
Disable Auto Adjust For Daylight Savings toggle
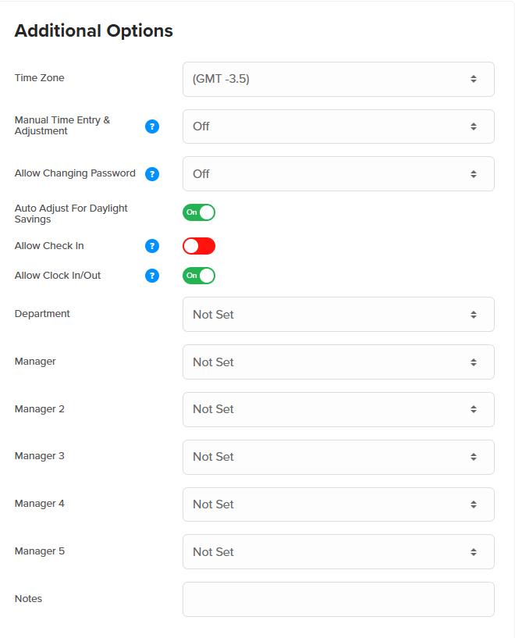[x=199, y=212]
